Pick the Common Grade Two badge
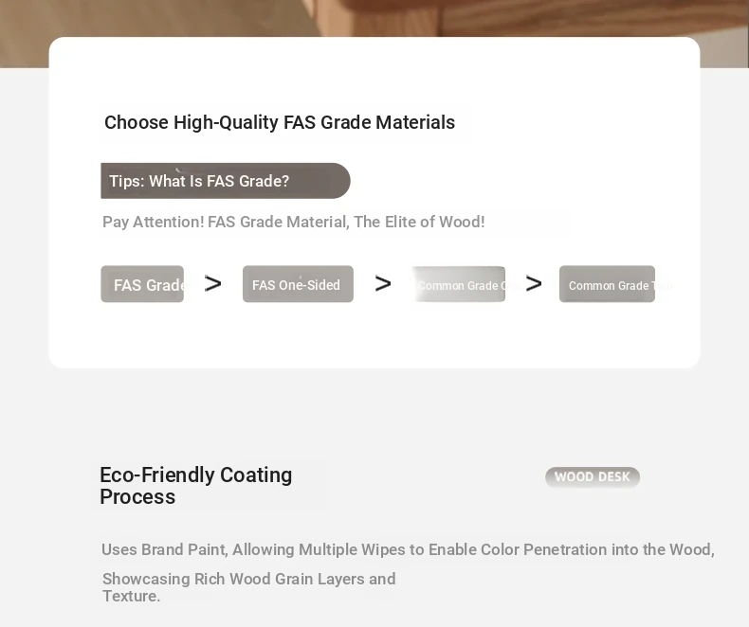Image resolution: width=749 pixels, height=627 pixels. point(607,284)
